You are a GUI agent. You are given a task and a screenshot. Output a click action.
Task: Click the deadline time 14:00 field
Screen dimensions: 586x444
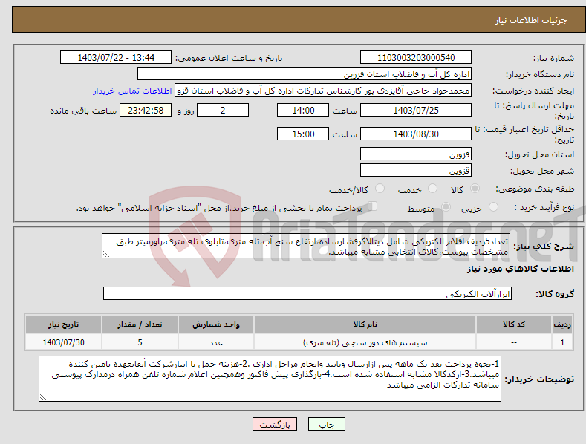pos(303,110)
